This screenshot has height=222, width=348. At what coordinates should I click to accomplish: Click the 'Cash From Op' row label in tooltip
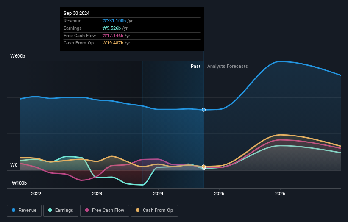coord(78,43)
